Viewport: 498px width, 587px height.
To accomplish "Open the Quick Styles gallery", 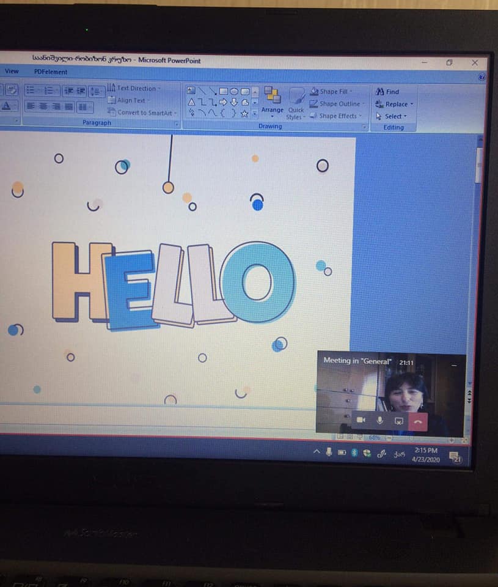I will coord(296,104).
